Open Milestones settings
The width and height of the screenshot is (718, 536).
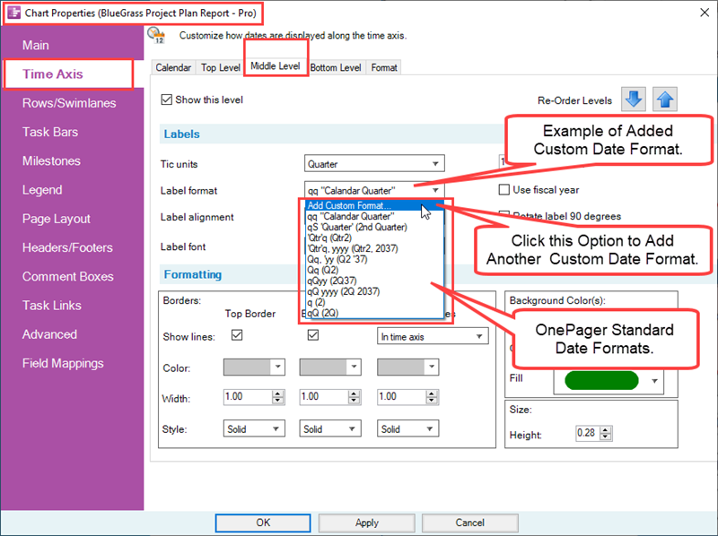point(51,161)
